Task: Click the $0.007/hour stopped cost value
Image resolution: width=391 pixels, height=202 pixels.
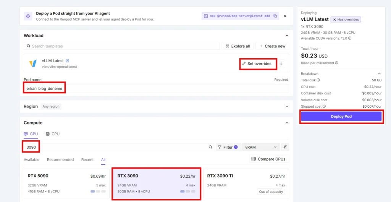Action: tap(372, 107)
